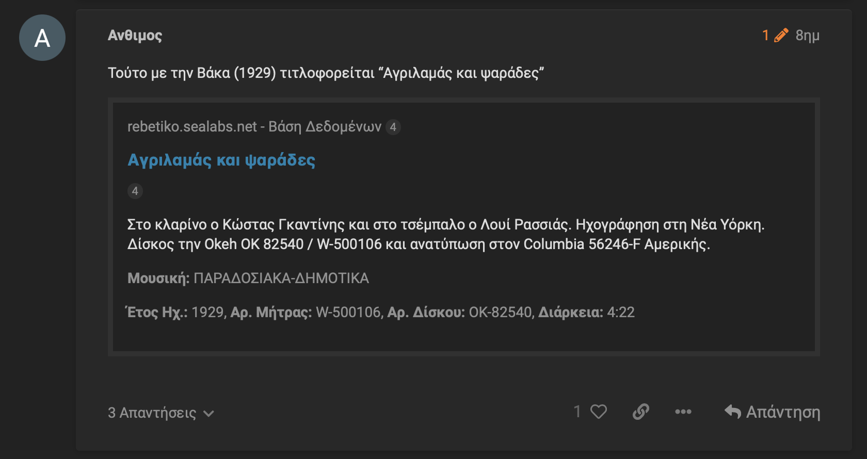The height and width of the screenshot is (459, 867).
Task: Click the orange edit count number "1"
Action: (x=766, y=35)
